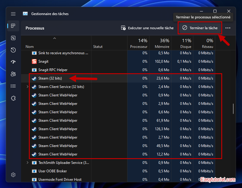Screen dimensions: 242x188
Task: Sort by the Processeur column
Action: click(139, 43)
